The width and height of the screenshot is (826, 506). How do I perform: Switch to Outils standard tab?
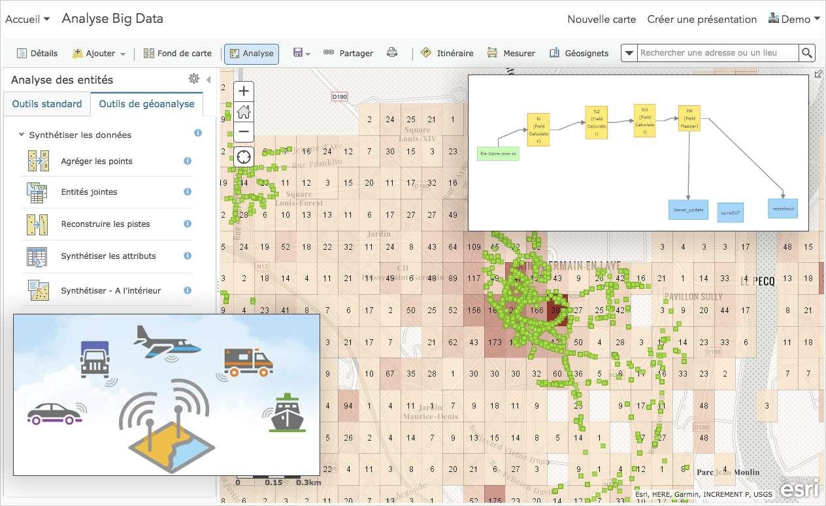[47, 104]
